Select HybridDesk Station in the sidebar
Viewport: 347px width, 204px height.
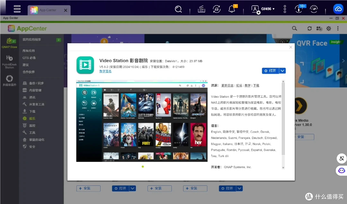10,62
